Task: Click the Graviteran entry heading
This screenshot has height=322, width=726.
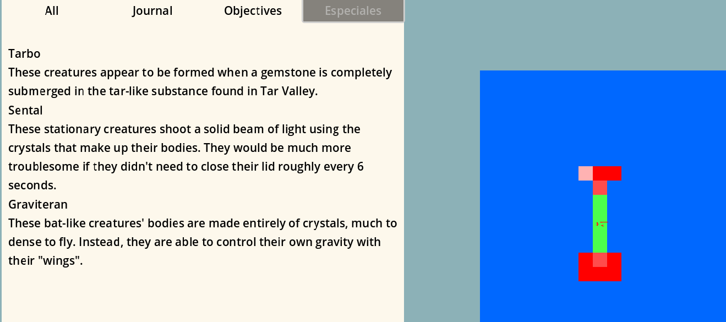Action: click(38, 204)
